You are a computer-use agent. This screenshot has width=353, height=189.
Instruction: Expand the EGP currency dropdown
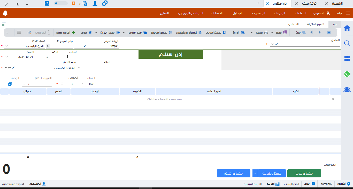82,84
